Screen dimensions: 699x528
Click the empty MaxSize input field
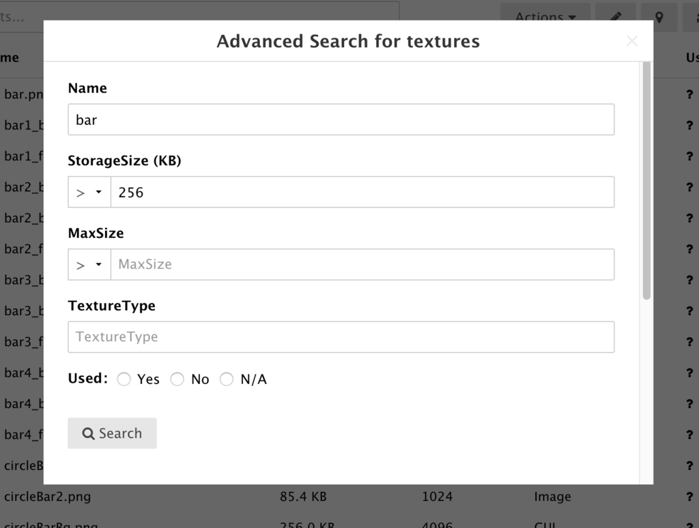point(362,265)
